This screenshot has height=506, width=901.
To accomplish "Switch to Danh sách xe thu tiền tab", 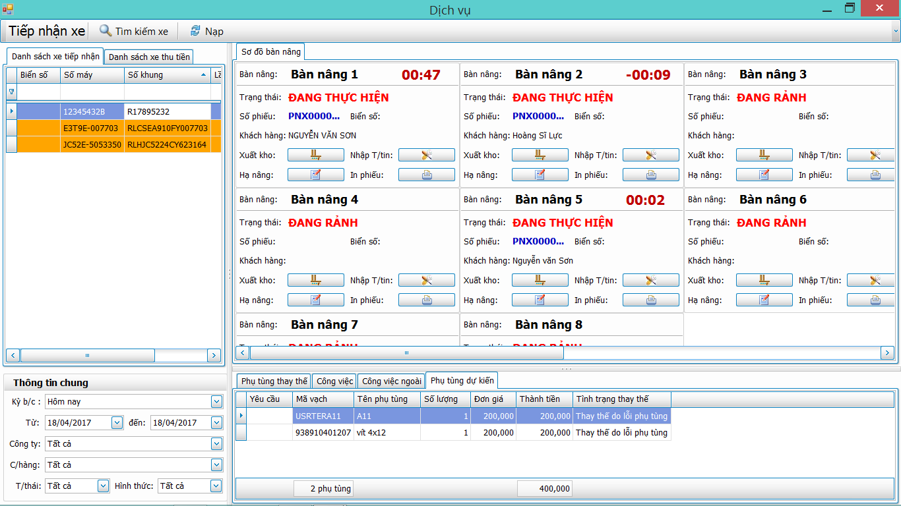I will [149, 57].
